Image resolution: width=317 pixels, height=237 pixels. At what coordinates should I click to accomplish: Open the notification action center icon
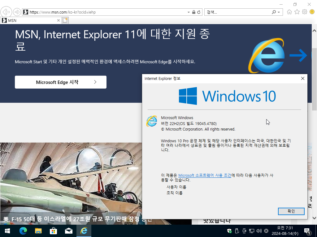point(307,231)
